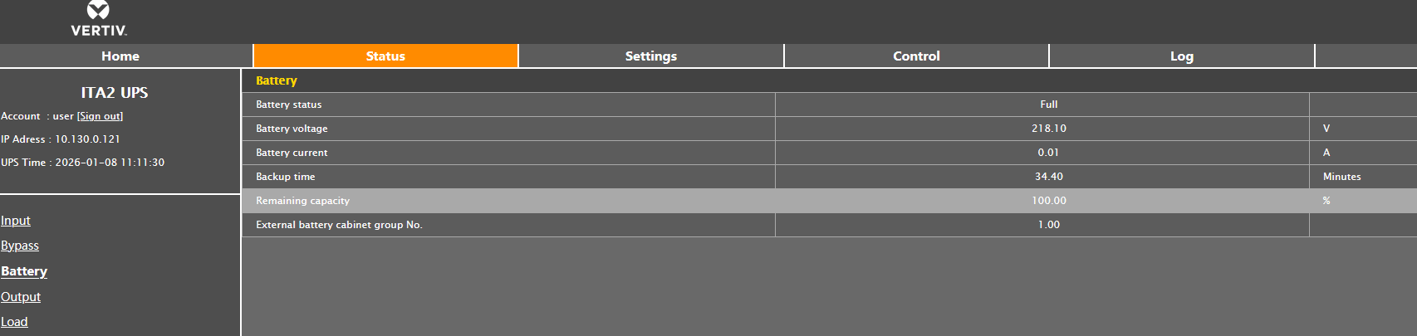View the Log tab
1417x336 pixels.
[1181, 56]
